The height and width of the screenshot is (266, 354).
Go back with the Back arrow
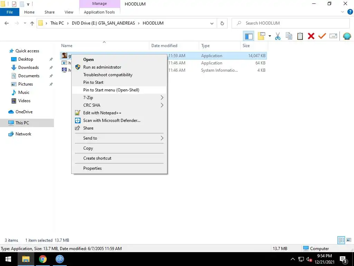click(x=7, y=23)
